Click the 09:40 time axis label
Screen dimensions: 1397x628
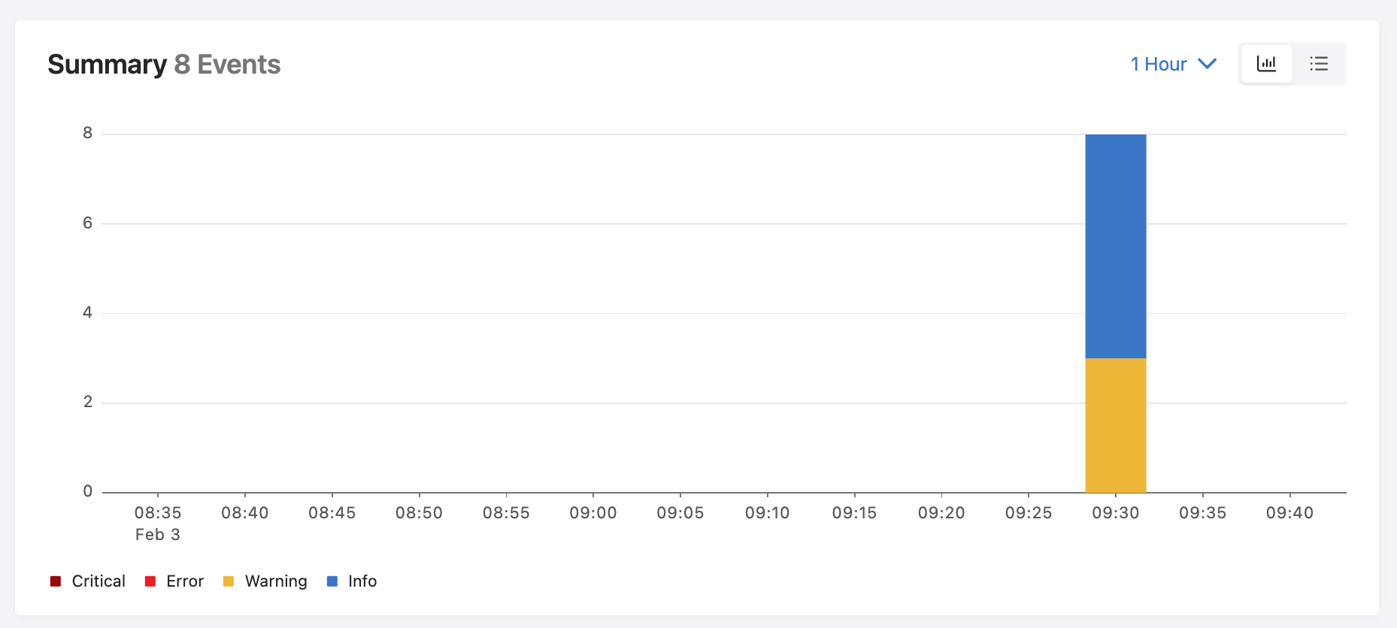1289,513
